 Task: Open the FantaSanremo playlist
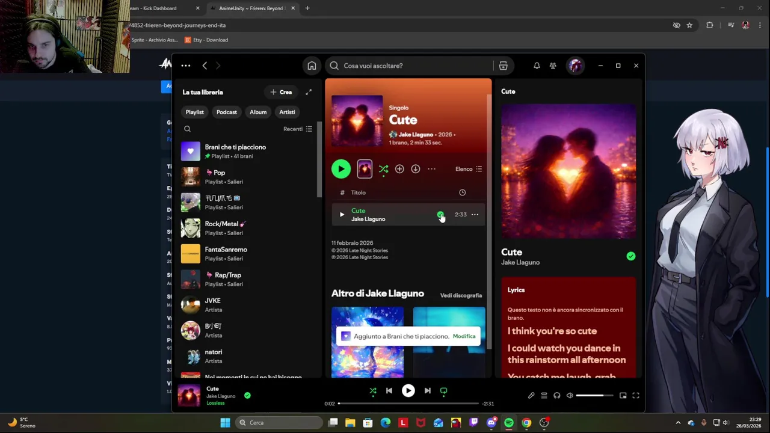tap(248, 254)
